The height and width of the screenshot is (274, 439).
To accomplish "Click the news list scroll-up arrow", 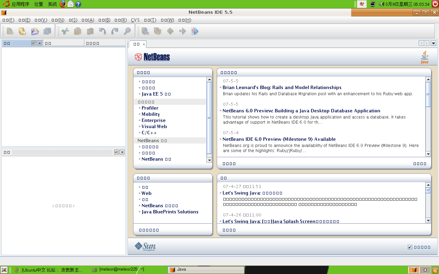I will point(428,79).
